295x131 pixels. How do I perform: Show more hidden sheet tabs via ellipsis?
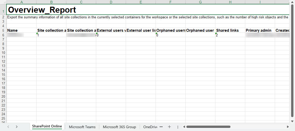[161, 127]
